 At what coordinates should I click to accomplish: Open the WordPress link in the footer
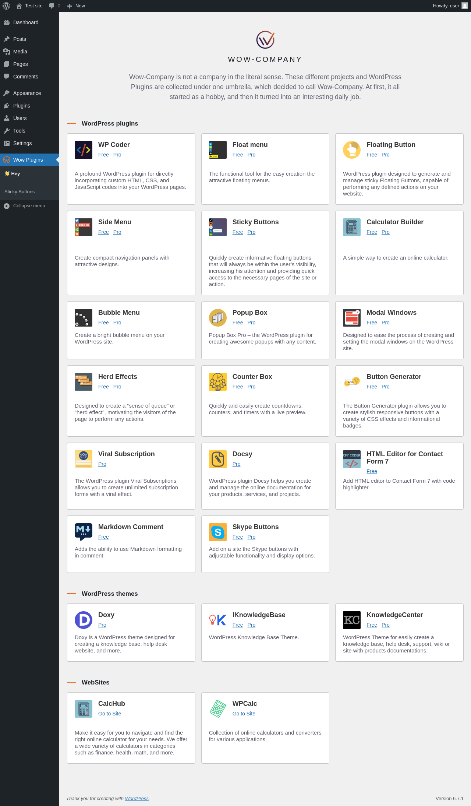coord(137,798)
